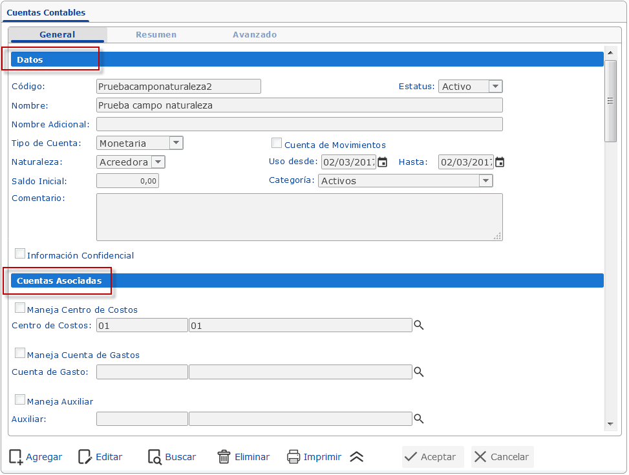The width and height of the screenshot is (629, 475).
Task: Switch to the Resumen tab
Action: click(156, 35)
